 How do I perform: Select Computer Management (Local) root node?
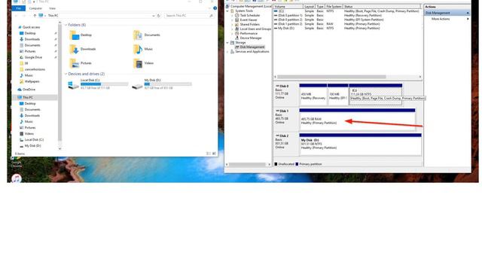click(249, 6)
